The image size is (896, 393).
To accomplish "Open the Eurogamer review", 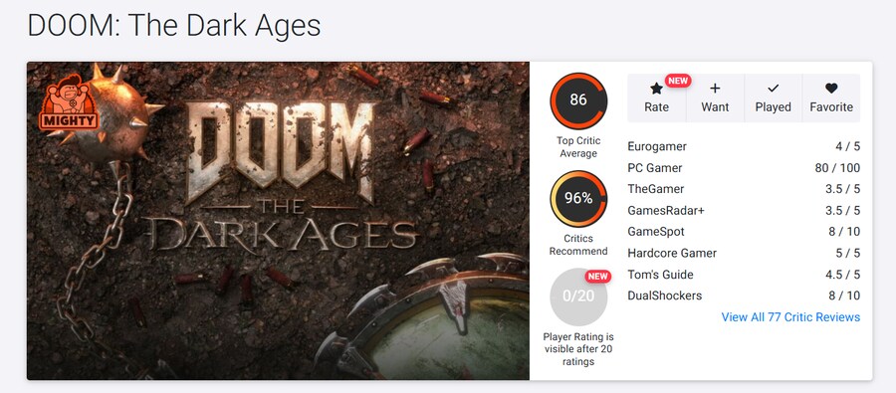I will (x=744, y=147).
